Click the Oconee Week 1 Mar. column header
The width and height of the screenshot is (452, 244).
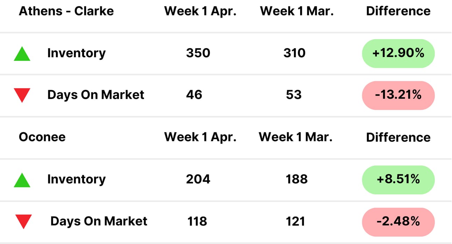tap(295, 137)
